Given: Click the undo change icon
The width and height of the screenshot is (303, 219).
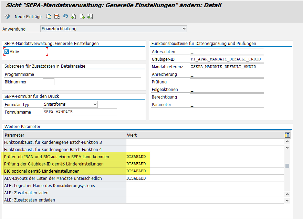Looking at the screenshot, I should point(65,16).
